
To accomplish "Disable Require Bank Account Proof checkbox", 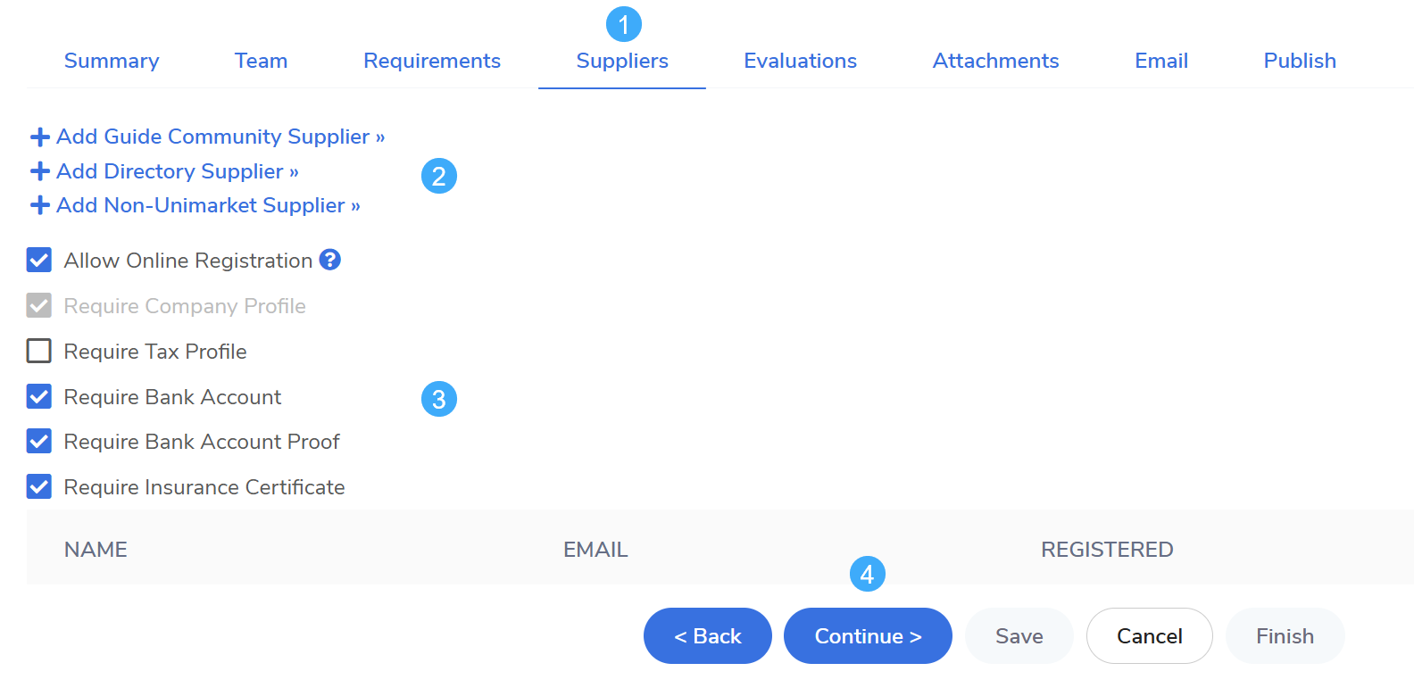I will point(39,441).
